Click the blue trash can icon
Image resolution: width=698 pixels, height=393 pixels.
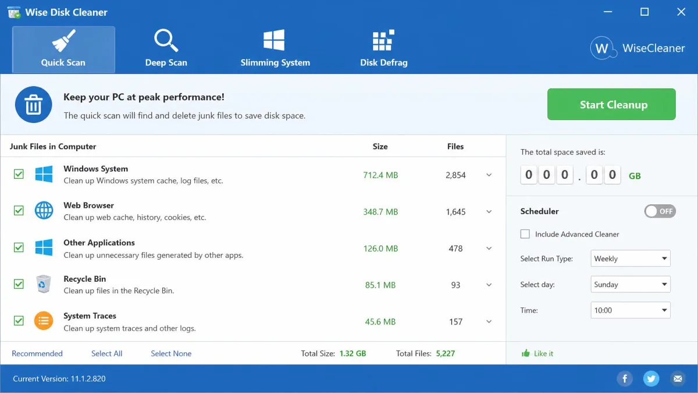tap(33, 105)
